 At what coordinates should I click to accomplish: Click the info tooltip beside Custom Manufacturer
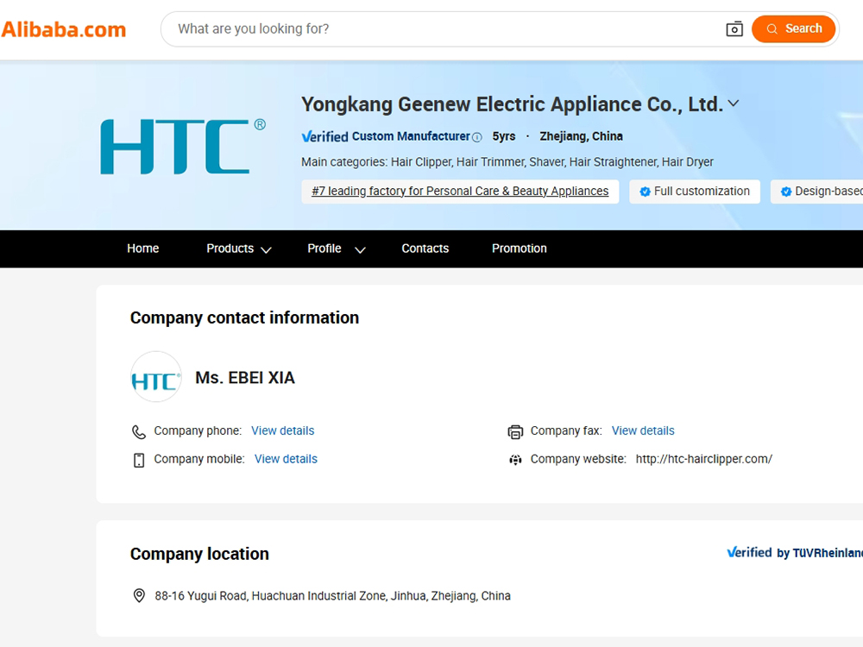[x=477, y=136]
